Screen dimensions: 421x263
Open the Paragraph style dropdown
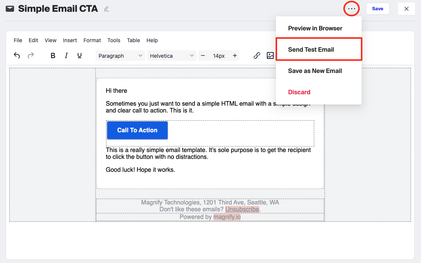coord(120,55)
